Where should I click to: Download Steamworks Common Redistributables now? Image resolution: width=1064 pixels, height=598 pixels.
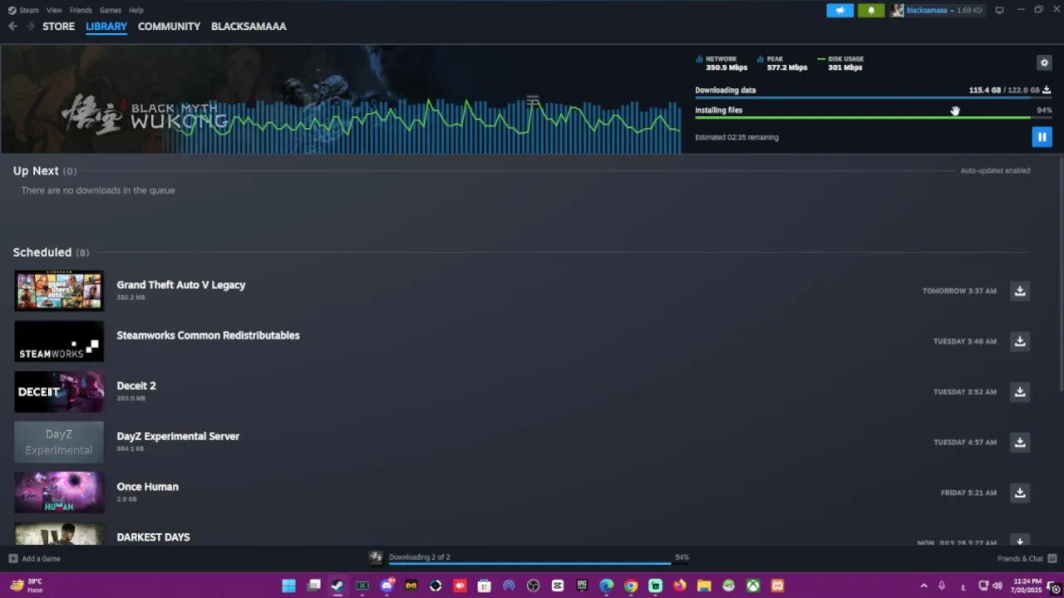tap(1020, 341)
